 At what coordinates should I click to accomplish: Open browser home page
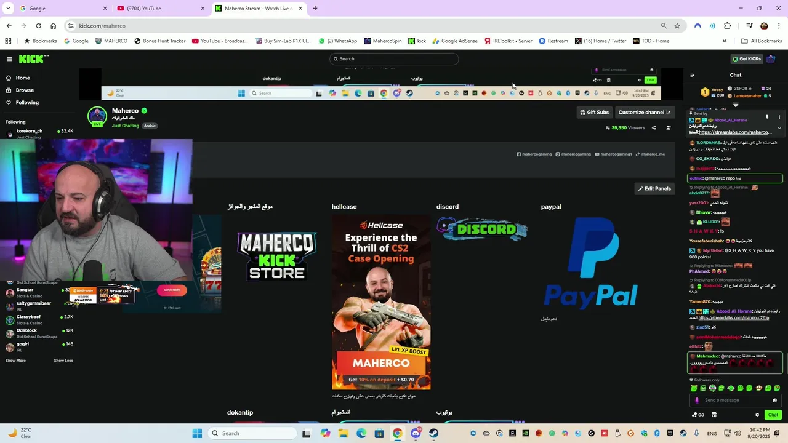click(x=53, y=26)
